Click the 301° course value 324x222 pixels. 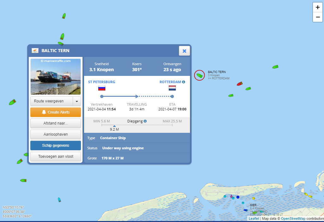[137, 70]
